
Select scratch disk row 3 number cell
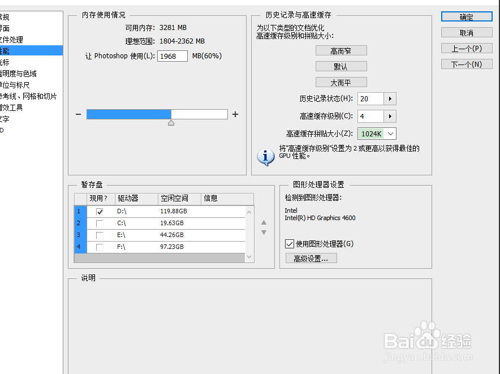[x=81, y=235]
